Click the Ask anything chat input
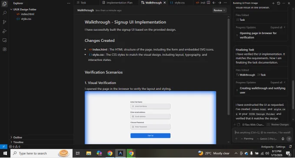This screenshot has width=295, height=158. tap(262, 132)
